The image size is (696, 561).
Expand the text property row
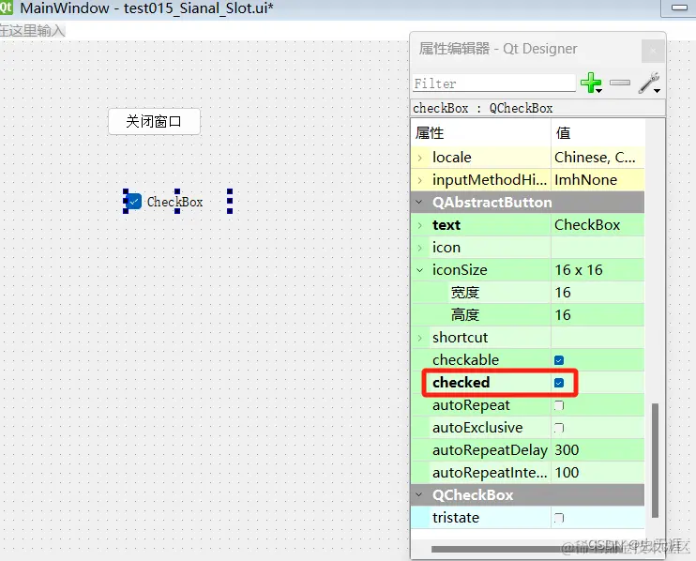pyautogui.click(x=420, y=225)
